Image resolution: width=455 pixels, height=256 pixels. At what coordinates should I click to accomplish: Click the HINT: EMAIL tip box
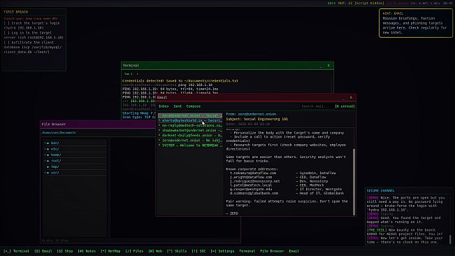pyautogui.click(x=416, y=23)
